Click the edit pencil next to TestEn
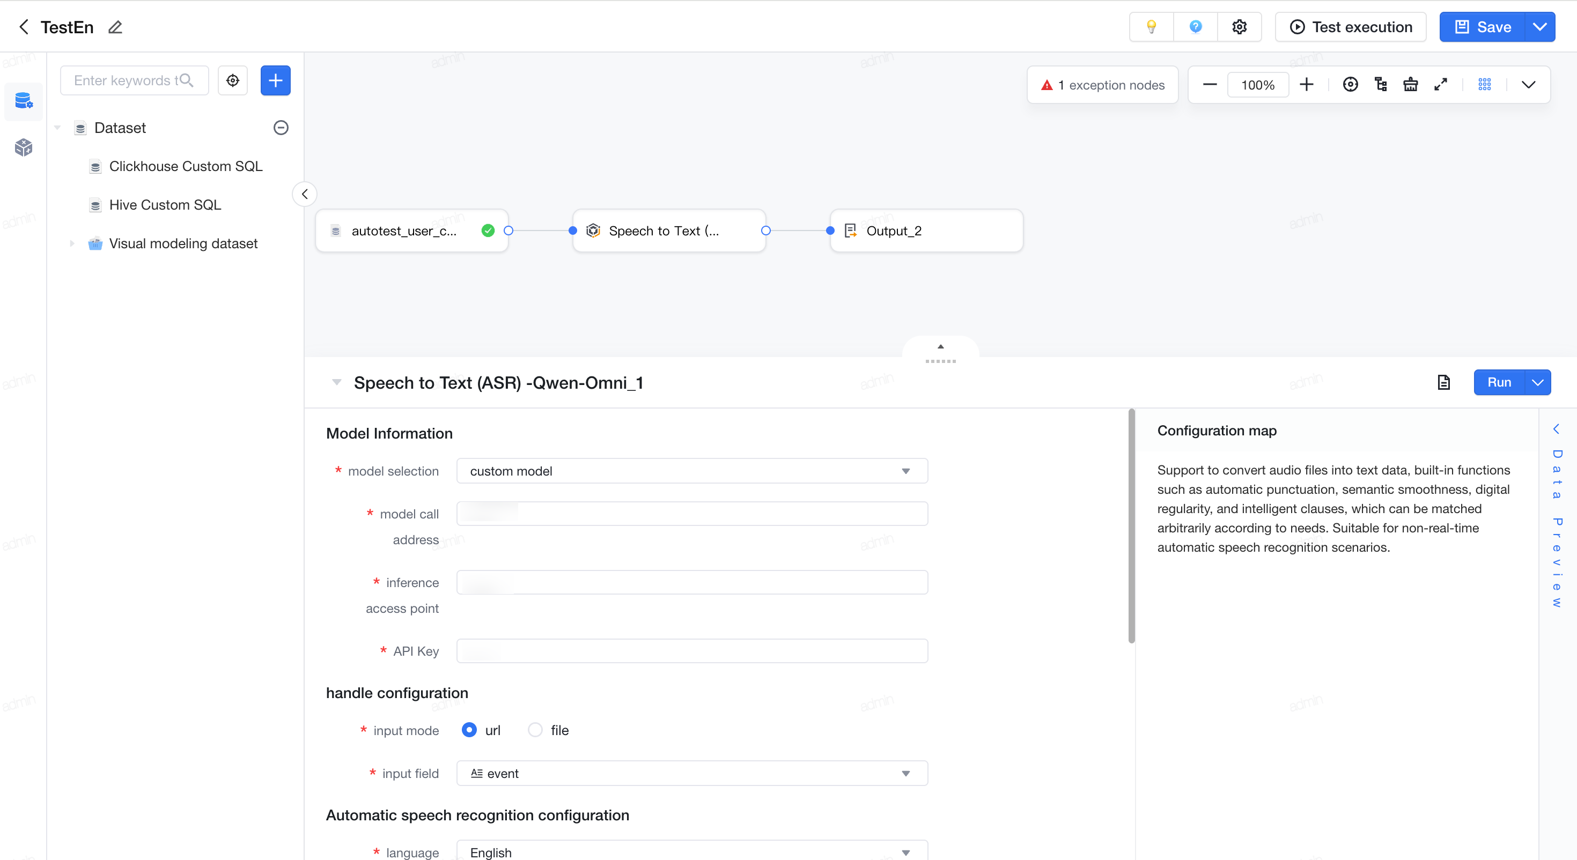 115,27
